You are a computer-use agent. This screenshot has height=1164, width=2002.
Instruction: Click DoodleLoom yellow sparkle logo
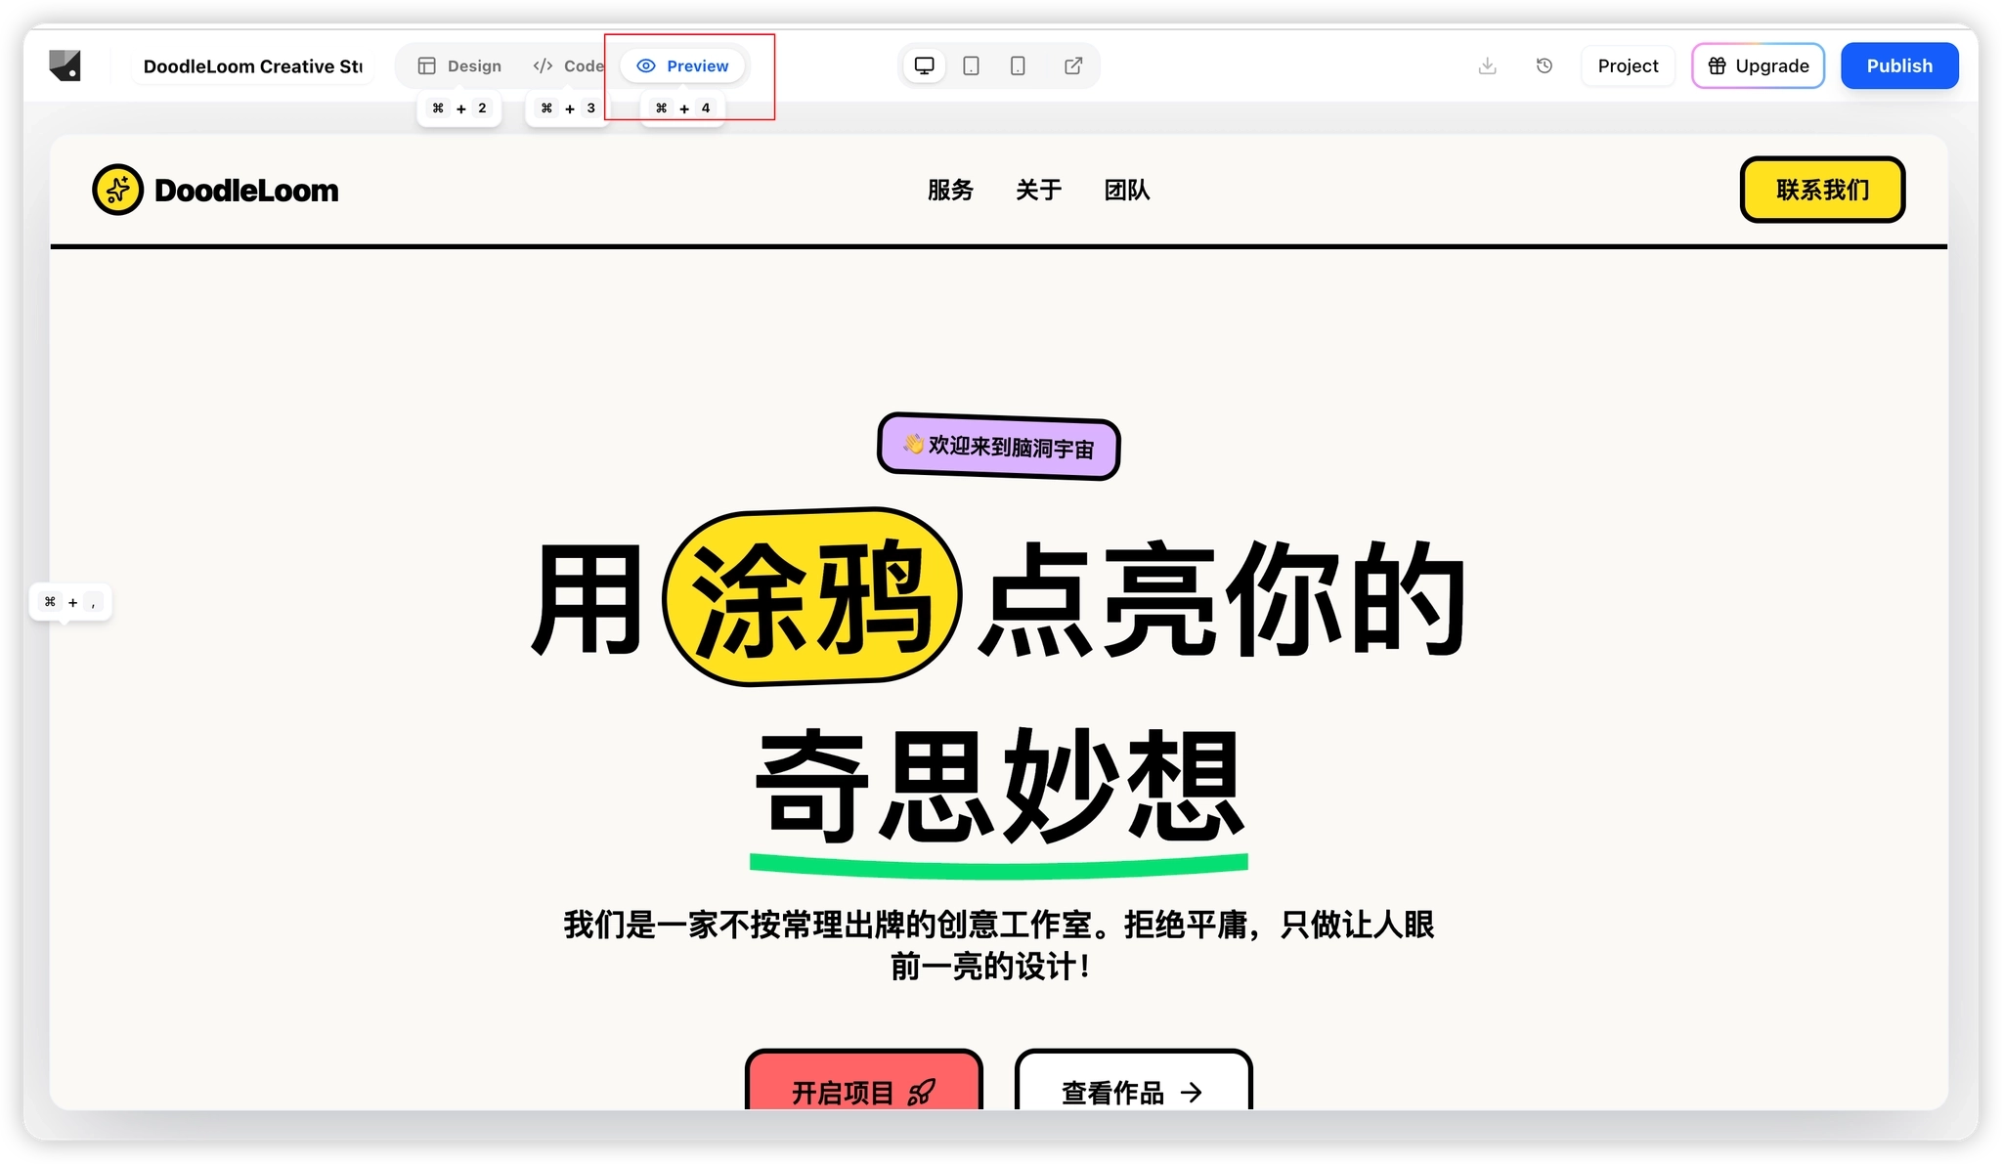coord(117,190)
